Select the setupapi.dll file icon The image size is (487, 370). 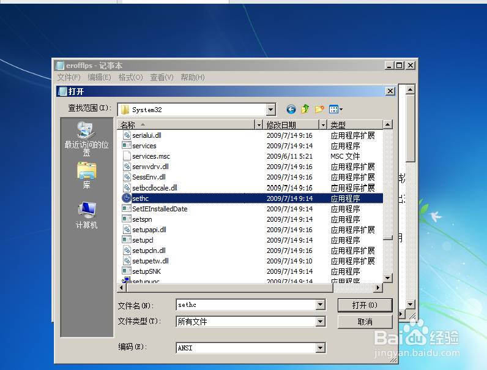click(x=127, y=230)
